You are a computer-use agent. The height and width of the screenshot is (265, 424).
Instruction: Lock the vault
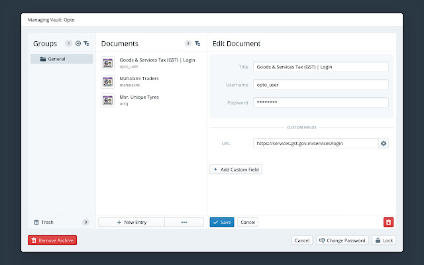tap(384, 240)
